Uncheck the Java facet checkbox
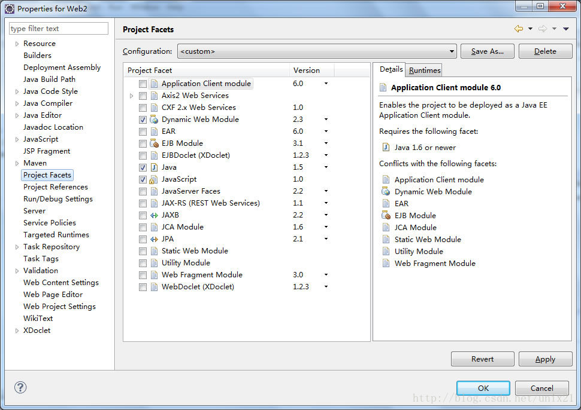The height and width of the screenshot is (410, 581). [143, 167]
